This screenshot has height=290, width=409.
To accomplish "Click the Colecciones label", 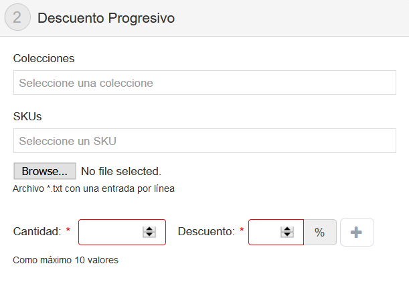I will point(44,58).
